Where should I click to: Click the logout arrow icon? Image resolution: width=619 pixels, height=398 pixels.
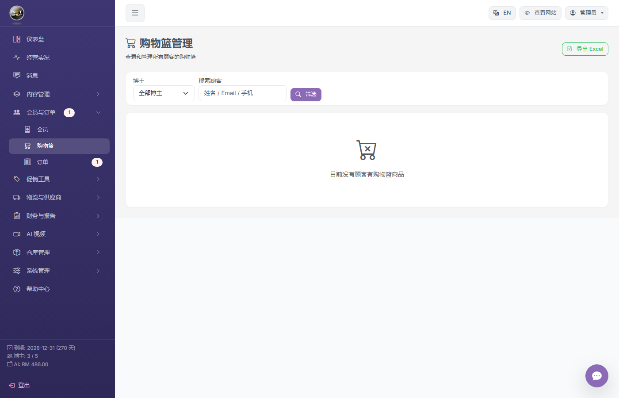point(12,386)
